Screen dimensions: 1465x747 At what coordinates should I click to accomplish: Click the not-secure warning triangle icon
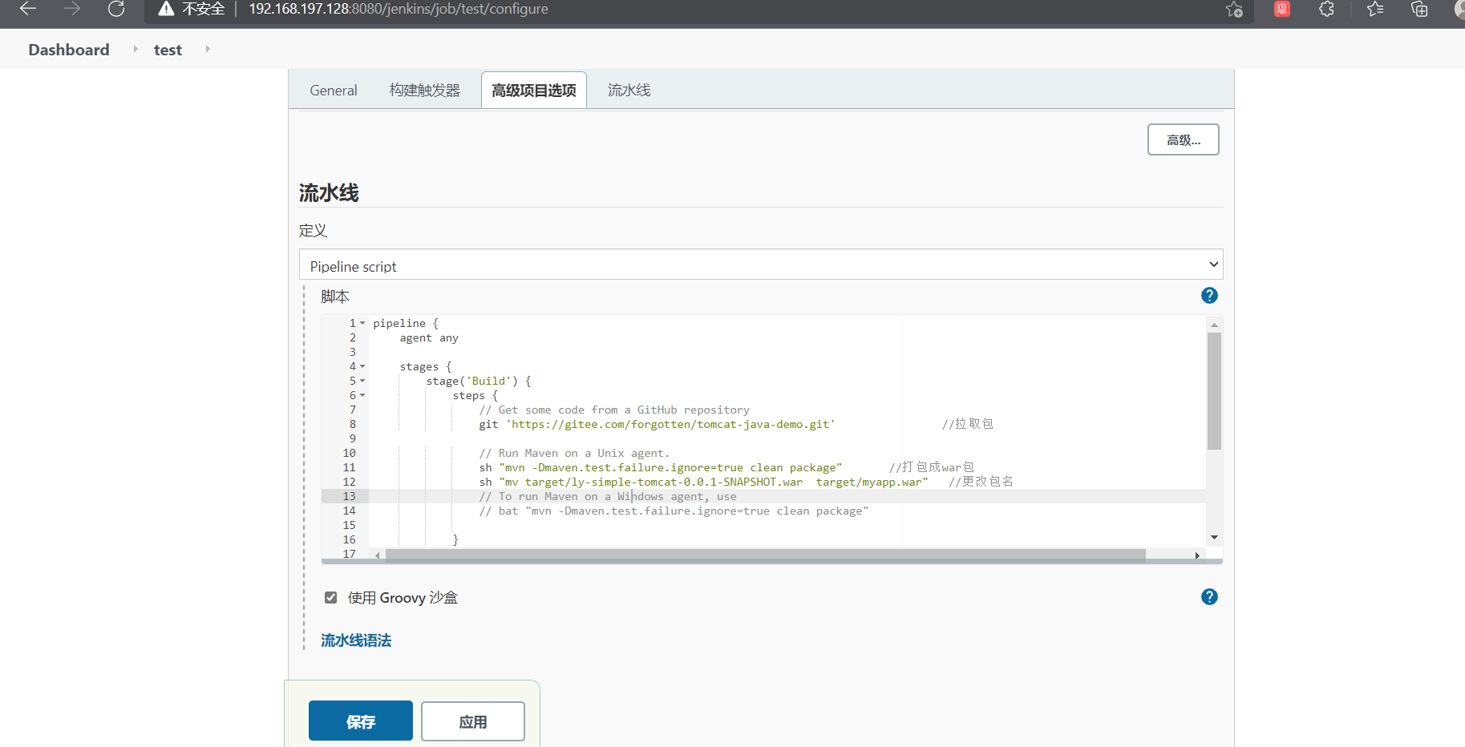(x=166, y=9)
